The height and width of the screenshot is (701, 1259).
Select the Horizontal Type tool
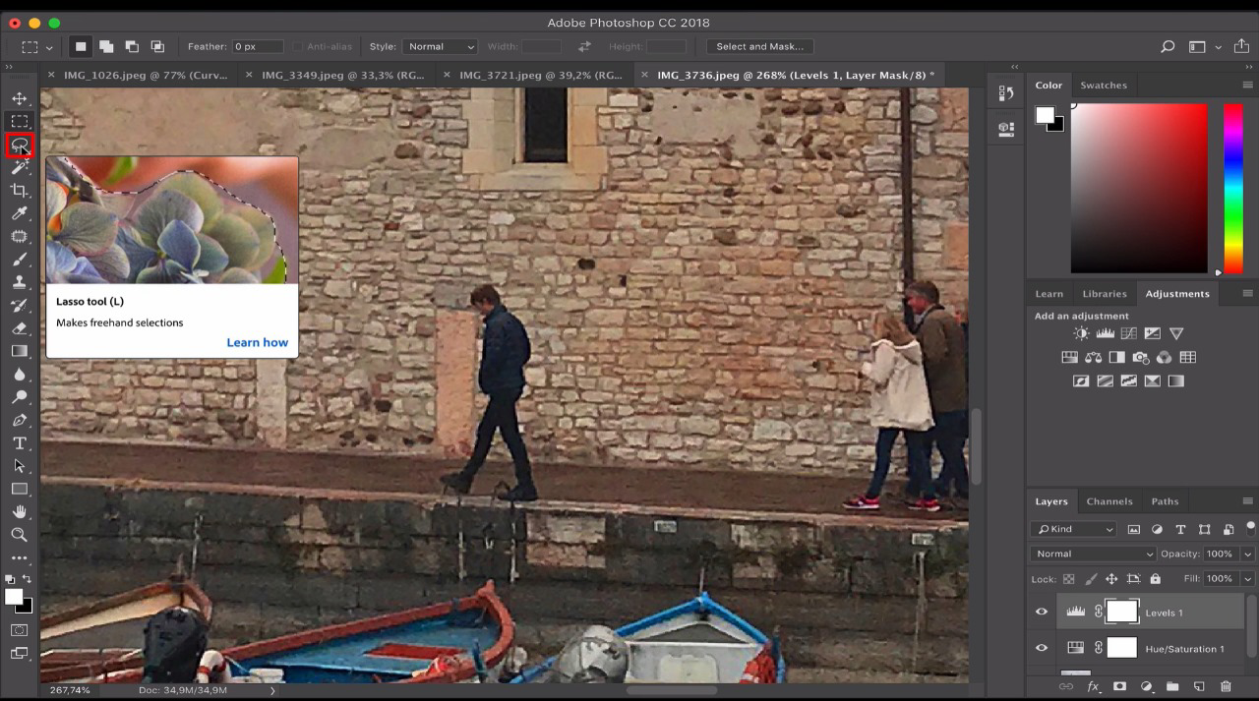tap(19, 443)
